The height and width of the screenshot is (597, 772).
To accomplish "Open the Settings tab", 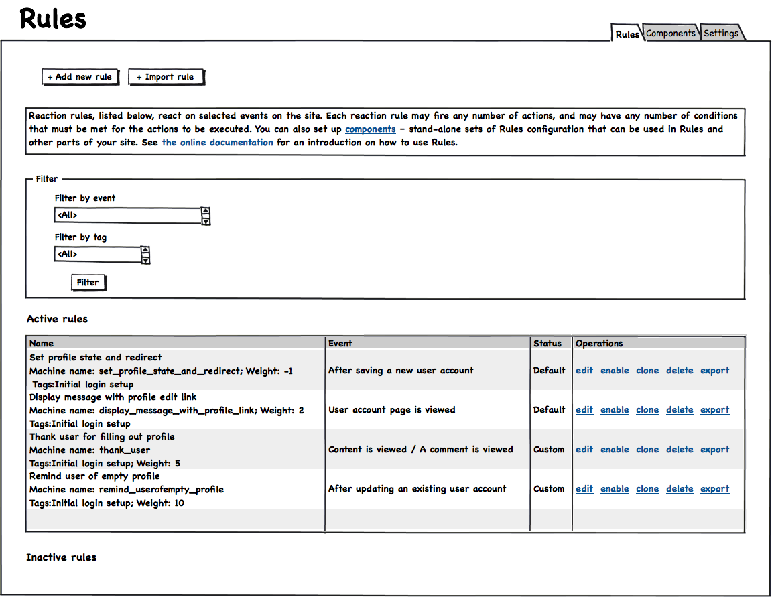I will (721, 34).
